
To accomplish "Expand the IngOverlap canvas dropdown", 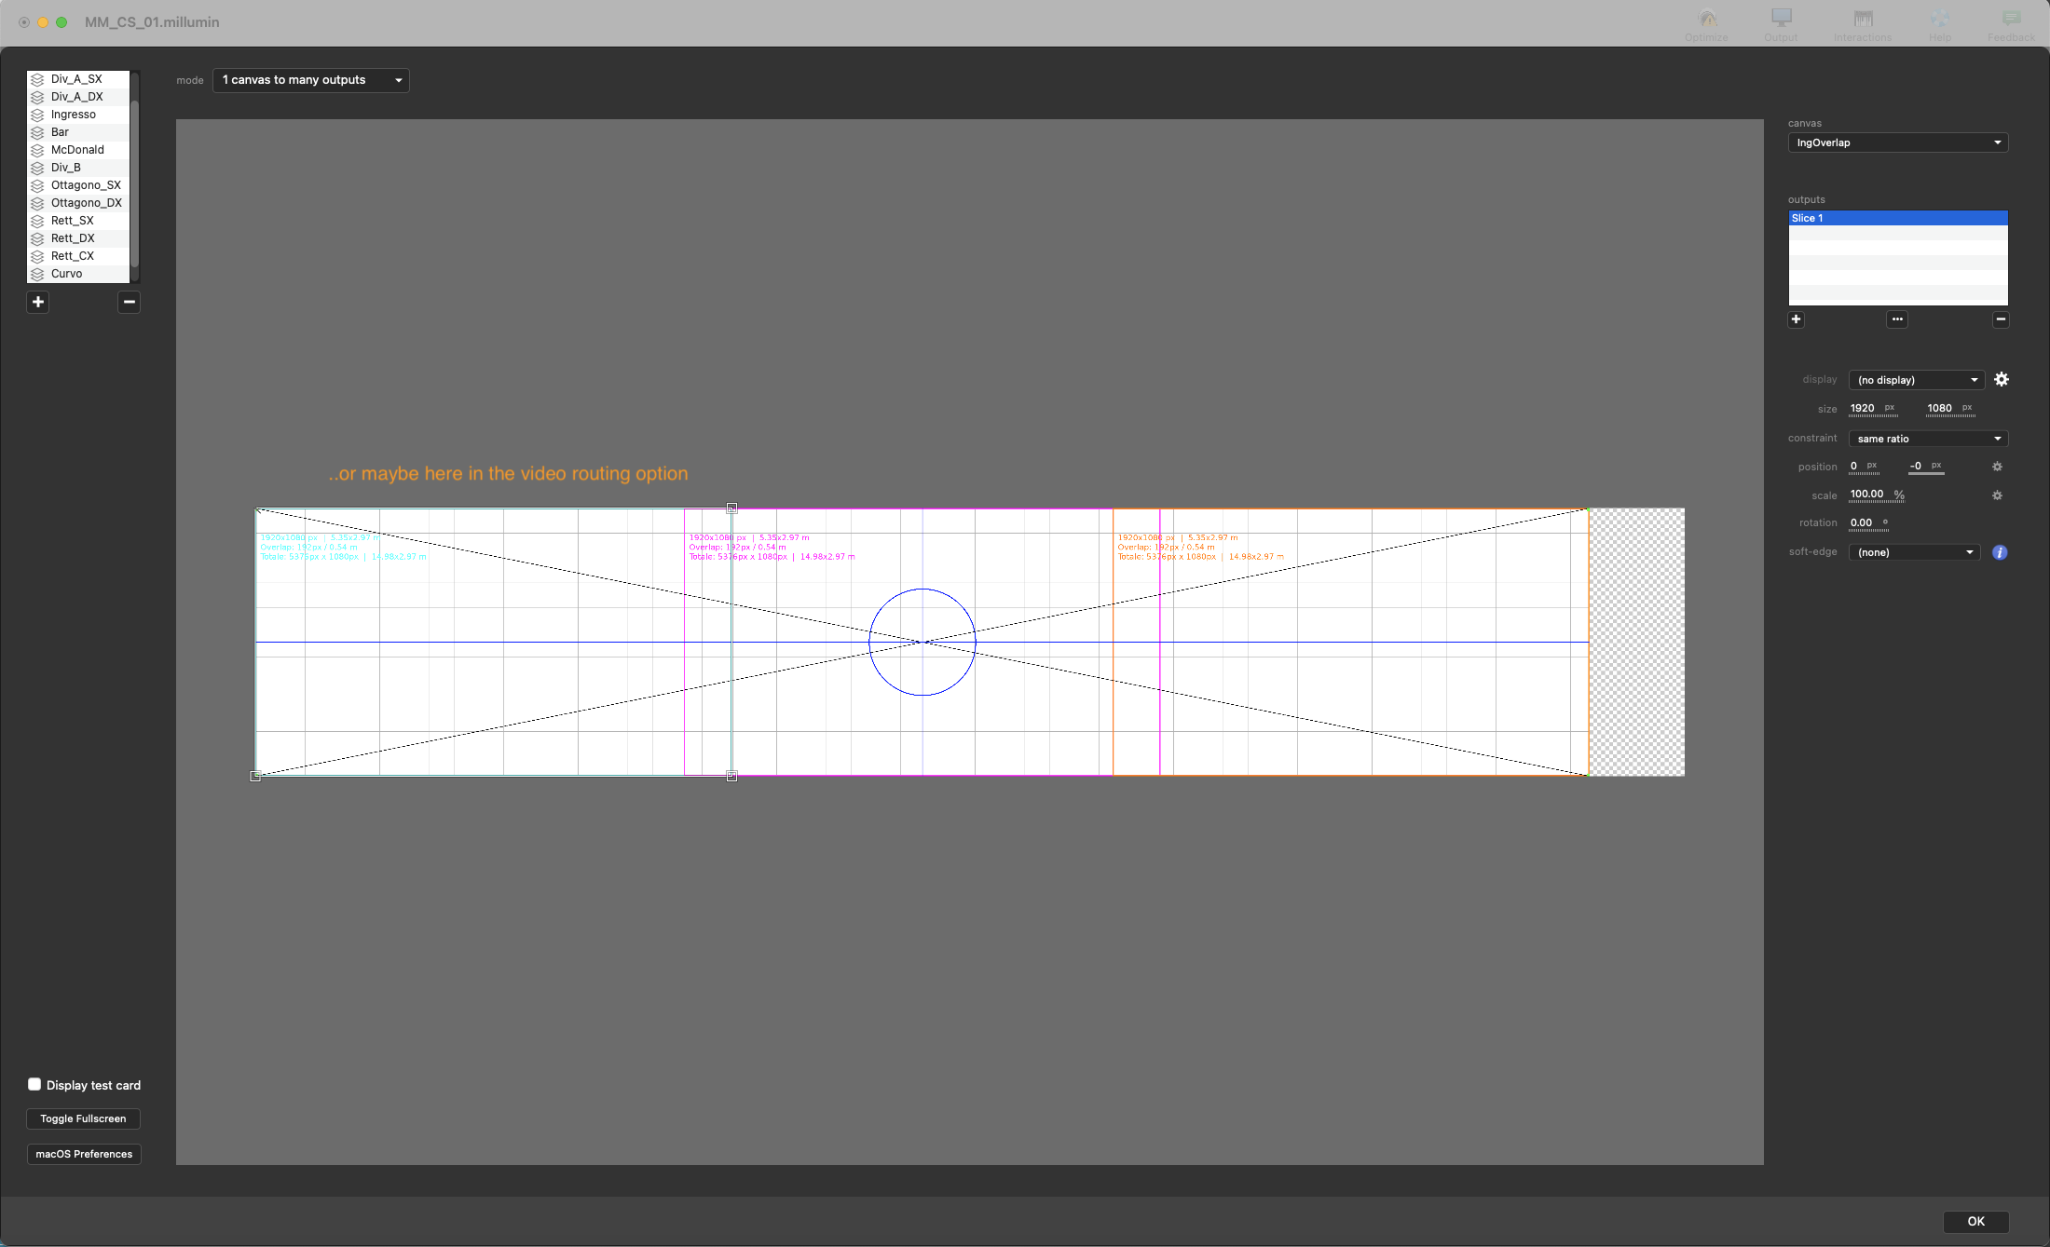I will coord(1897,142).
